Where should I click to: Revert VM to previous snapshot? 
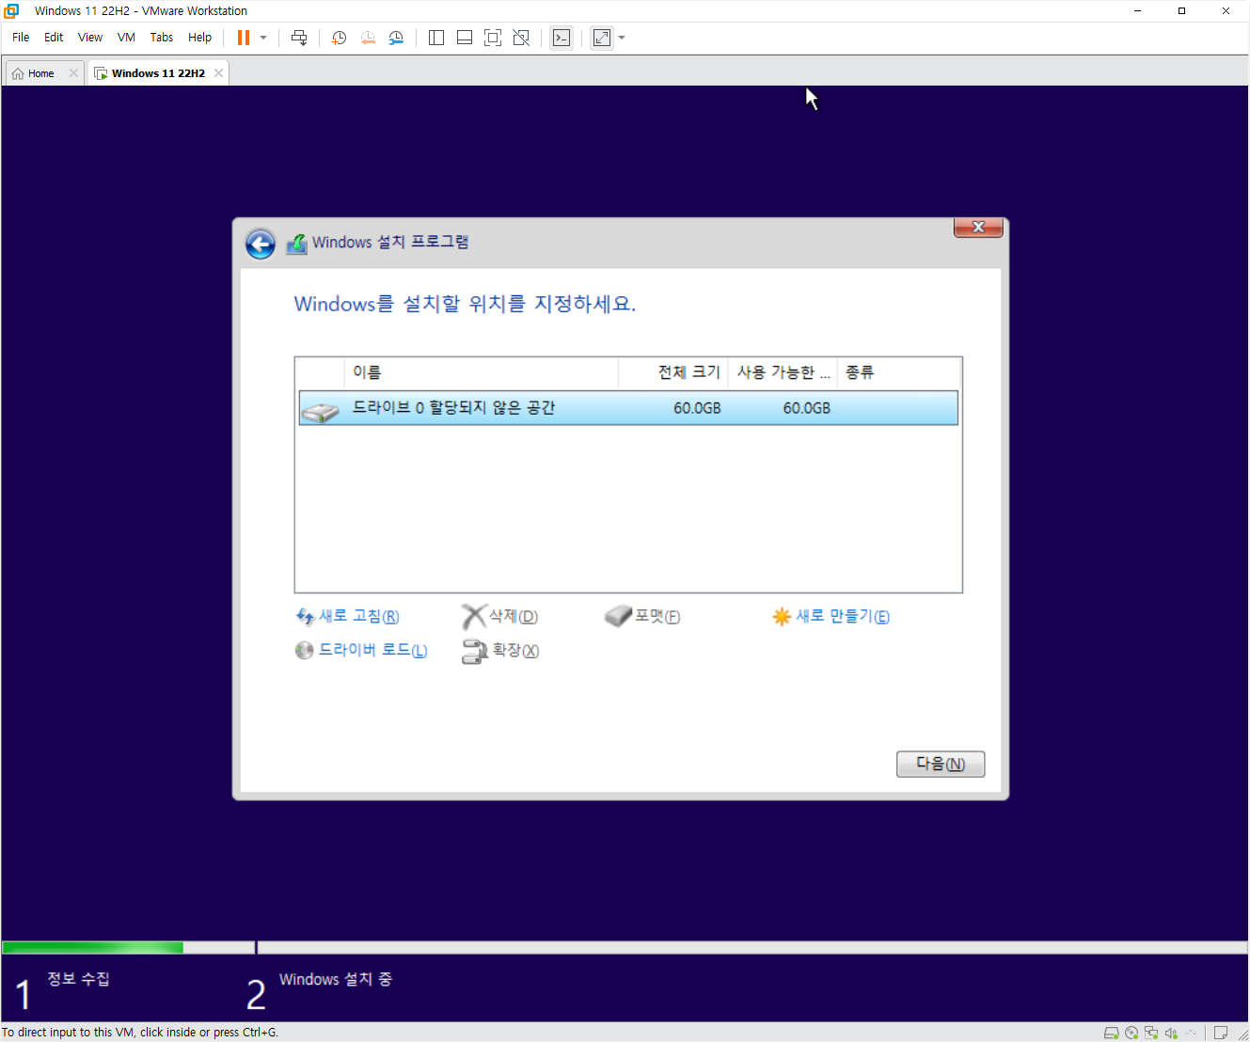[x=368, y=38]
